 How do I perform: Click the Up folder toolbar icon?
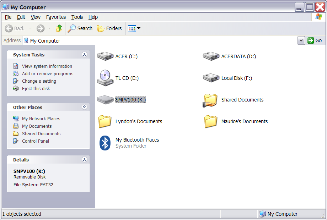tap(59, 28)
